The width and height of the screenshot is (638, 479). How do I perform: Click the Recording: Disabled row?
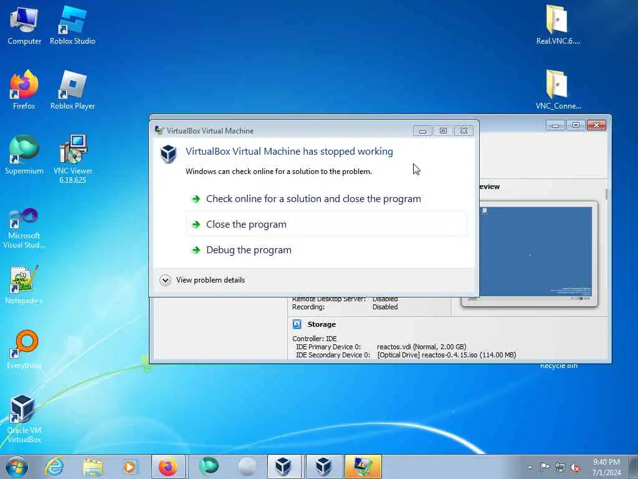pos(345,307)
